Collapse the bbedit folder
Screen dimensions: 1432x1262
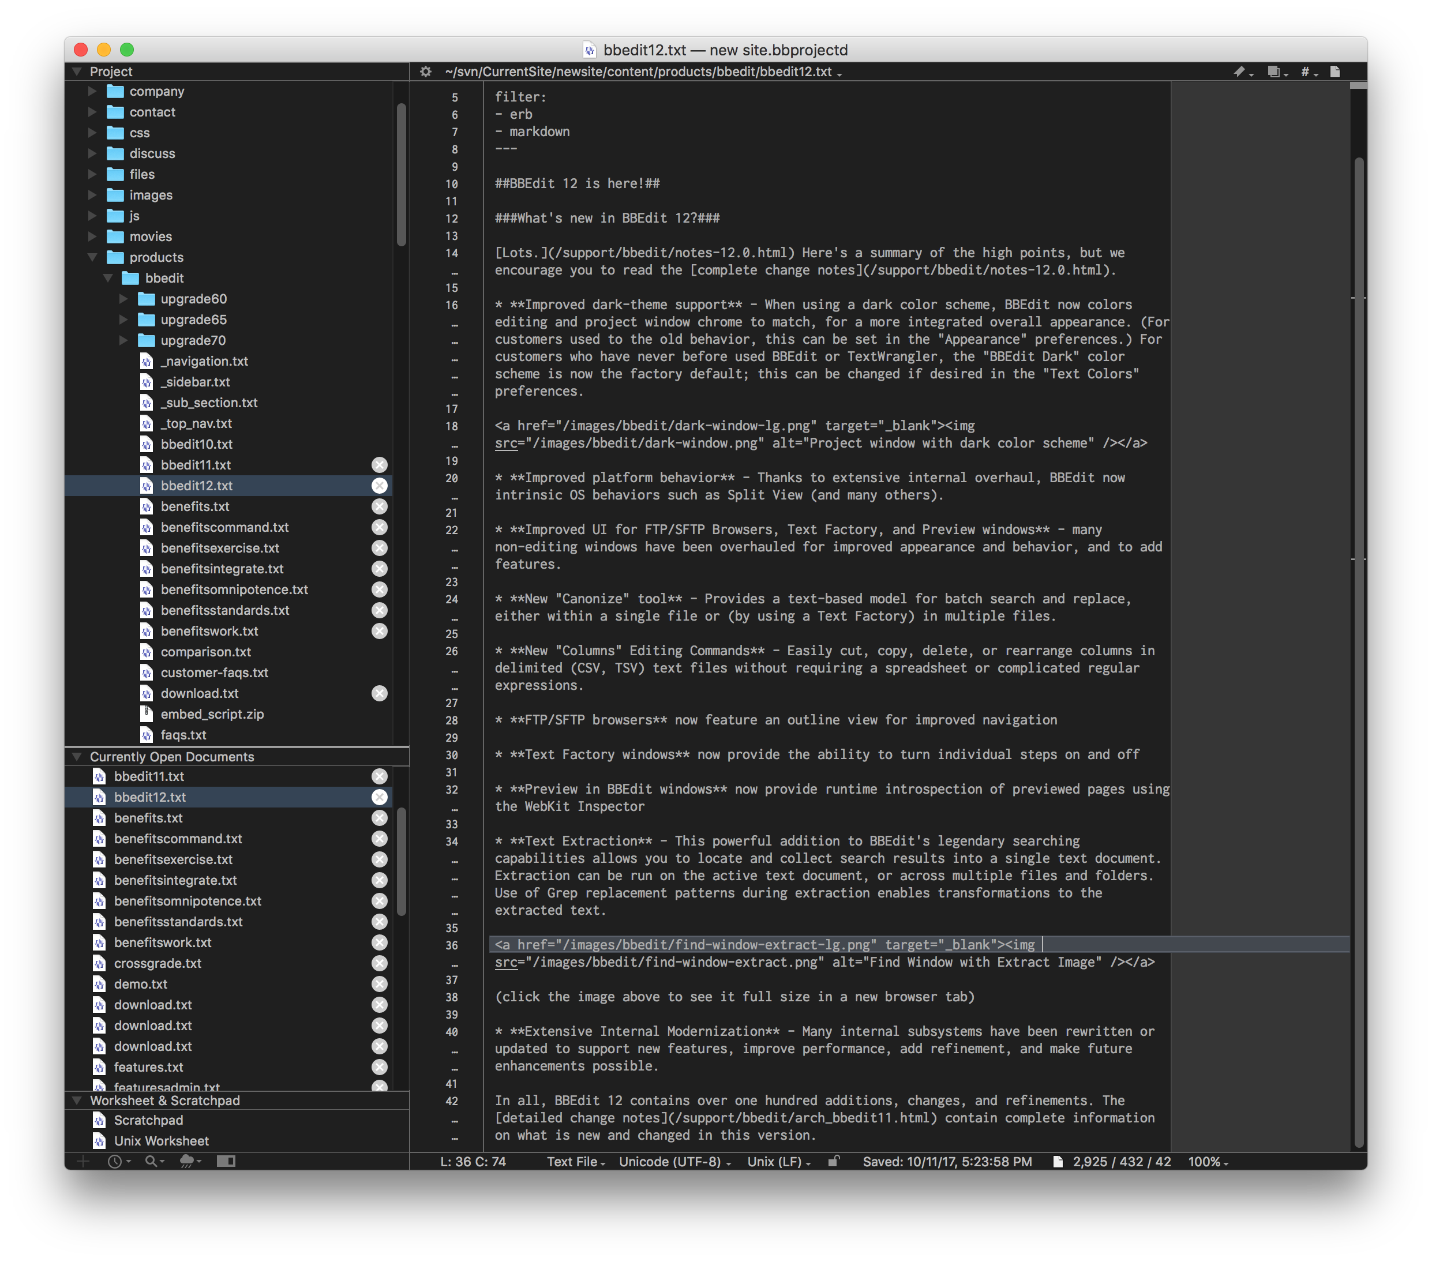click(108, 278)
